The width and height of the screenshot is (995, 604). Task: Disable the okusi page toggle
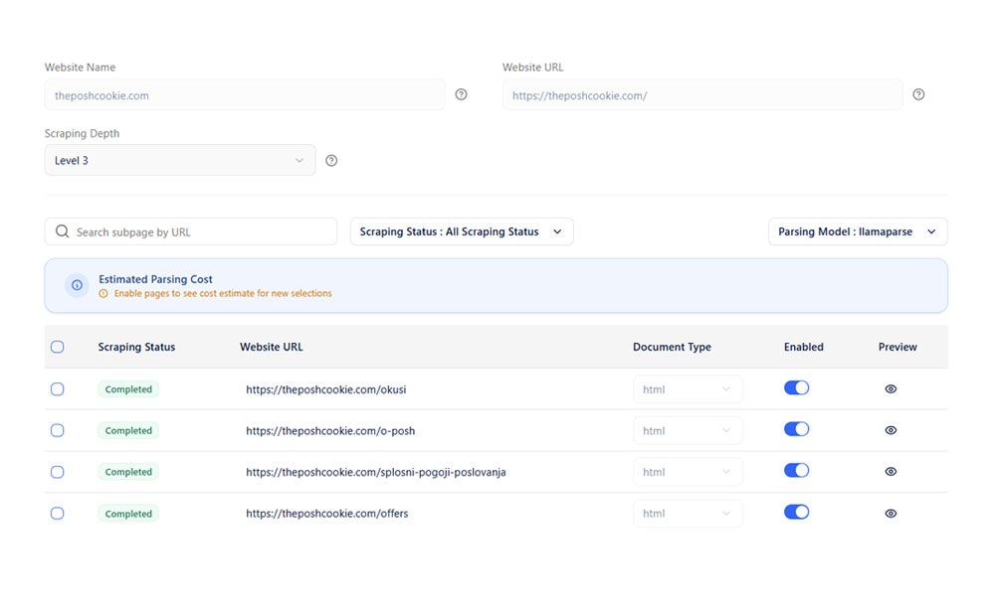(796, 388)
